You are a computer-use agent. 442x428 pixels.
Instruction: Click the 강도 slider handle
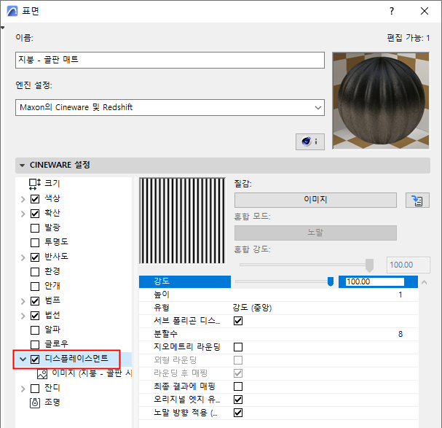(x=331, y=281)
